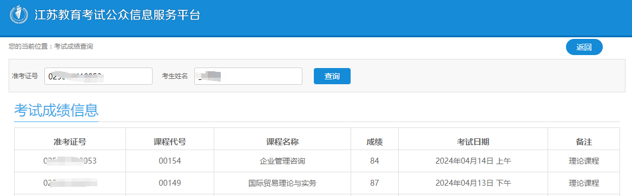Click the 成绩 column header

coord(374,141)
